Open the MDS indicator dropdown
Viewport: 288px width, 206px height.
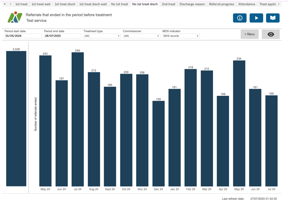(x=181, y=36)
